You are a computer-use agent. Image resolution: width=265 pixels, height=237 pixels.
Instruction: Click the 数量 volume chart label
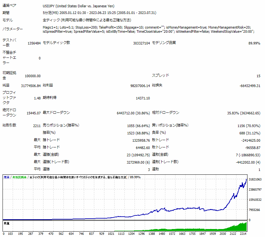click(7, 223)
